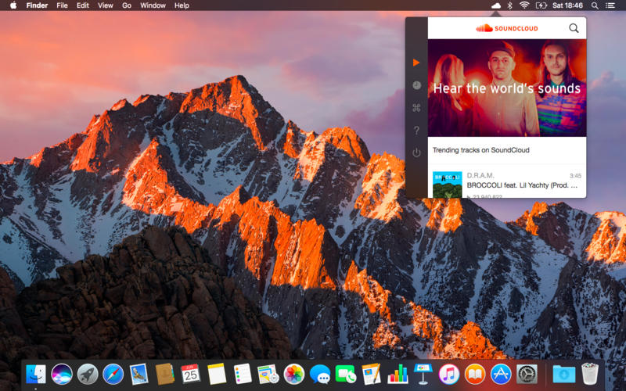Viewport: 626px width, 391px height.
Task: Open the Apple menu
Action: (13, 5)
